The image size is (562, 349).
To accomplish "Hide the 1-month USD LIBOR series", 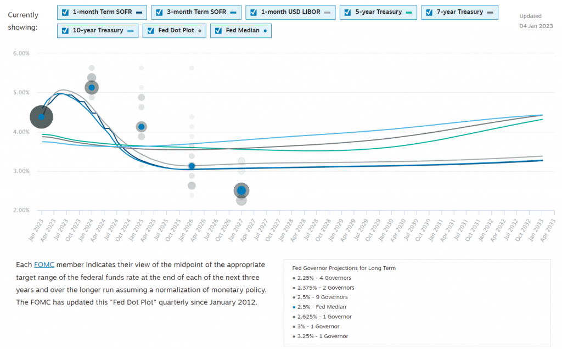I will (x=254, y=12).
